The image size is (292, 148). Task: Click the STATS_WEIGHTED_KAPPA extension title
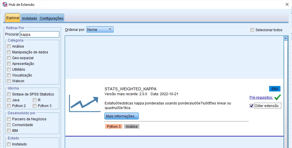coord(131,89)
